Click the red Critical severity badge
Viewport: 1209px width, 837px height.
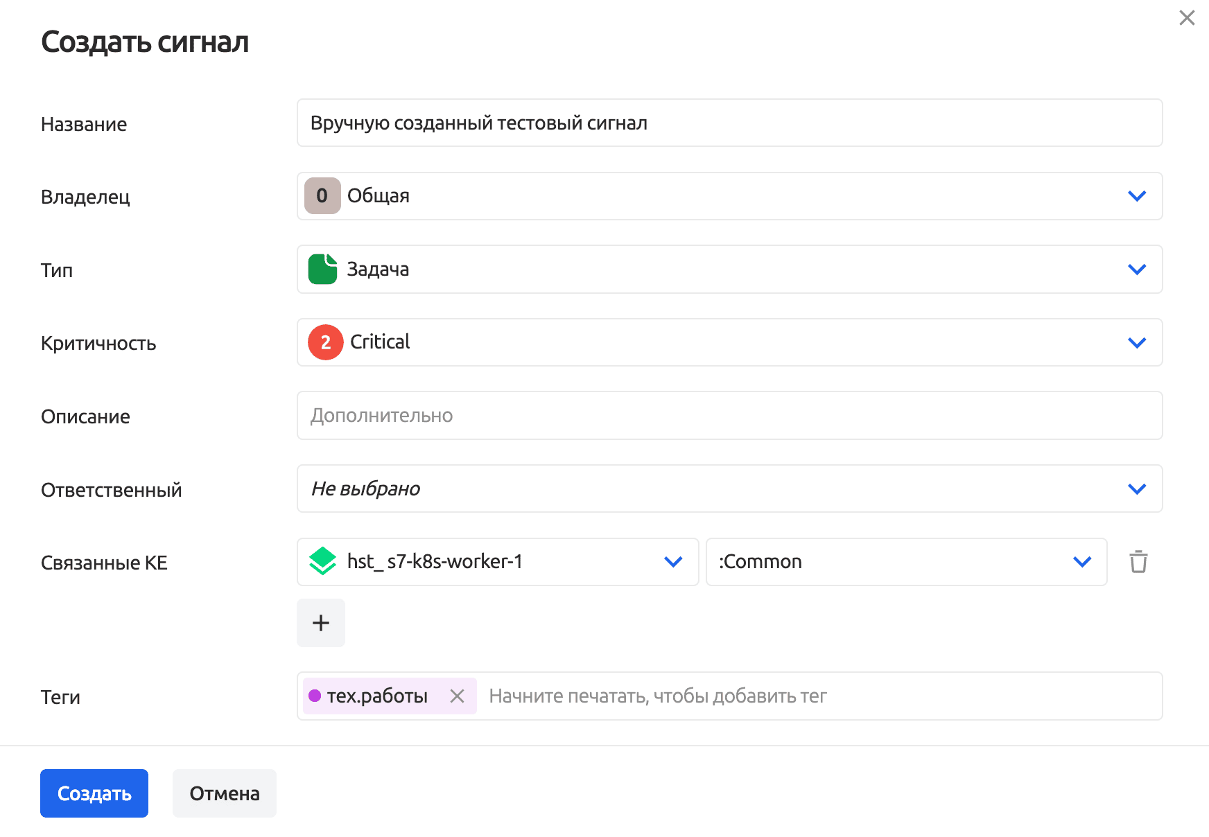click(x=325, y=342)
